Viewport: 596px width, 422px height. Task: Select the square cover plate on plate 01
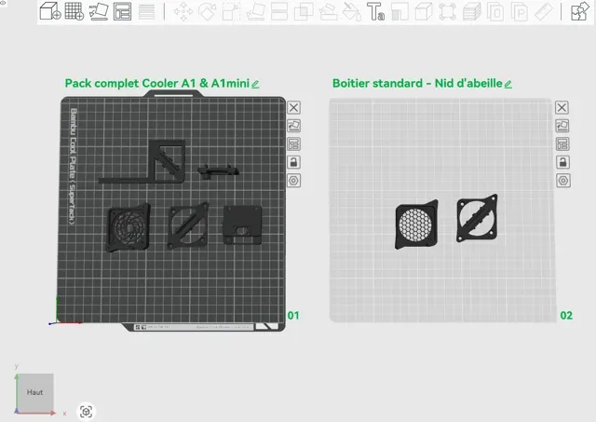click(242, 225)
